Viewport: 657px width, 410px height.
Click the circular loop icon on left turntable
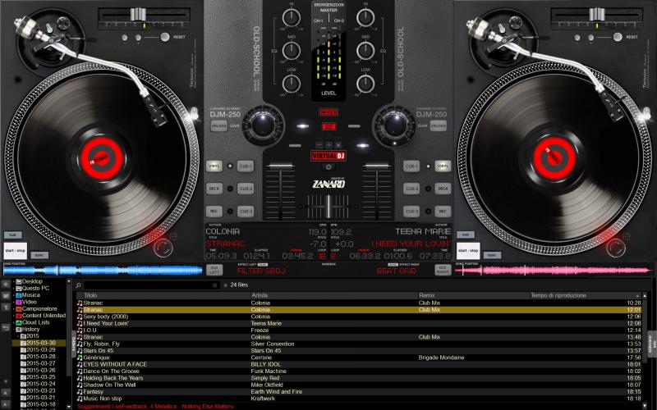point(163,248)
